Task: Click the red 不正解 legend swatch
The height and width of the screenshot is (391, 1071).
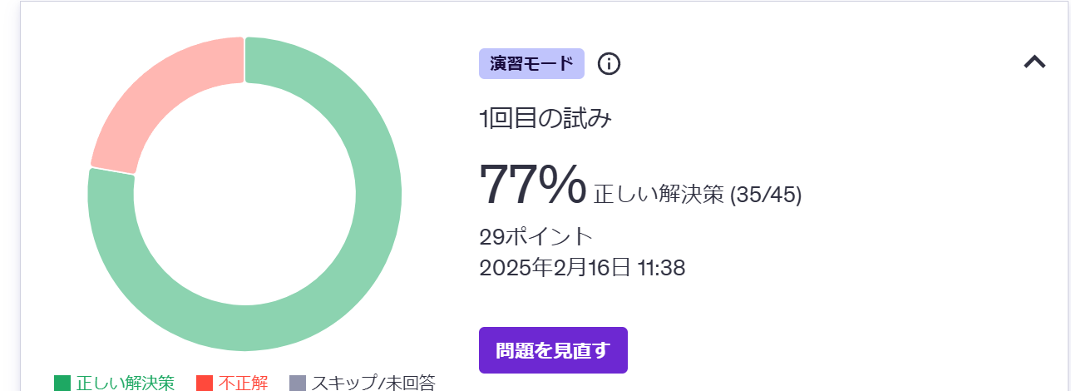Action: (205, 384)
